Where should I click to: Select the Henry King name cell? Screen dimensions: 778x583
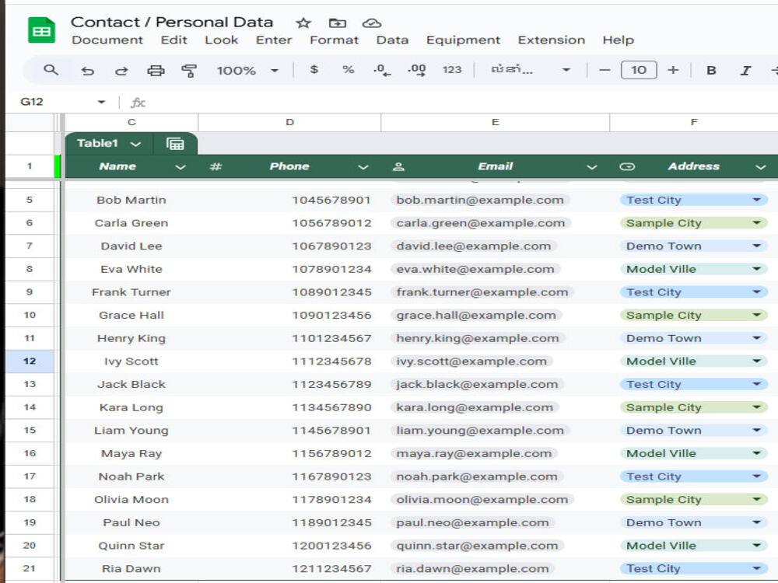[x=131, y=338]
